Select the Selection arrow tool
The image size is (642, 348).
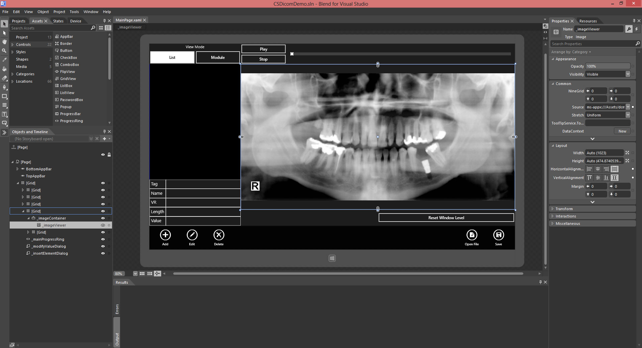tap(4, 24)
